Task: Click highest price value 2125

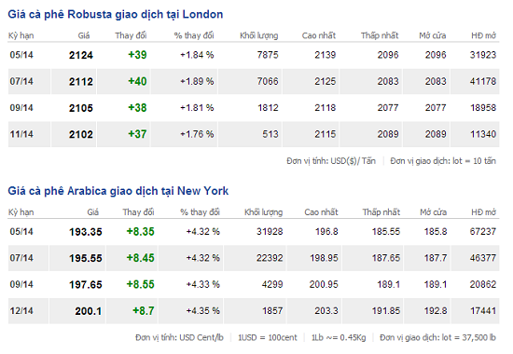Action: pos(326,81)
